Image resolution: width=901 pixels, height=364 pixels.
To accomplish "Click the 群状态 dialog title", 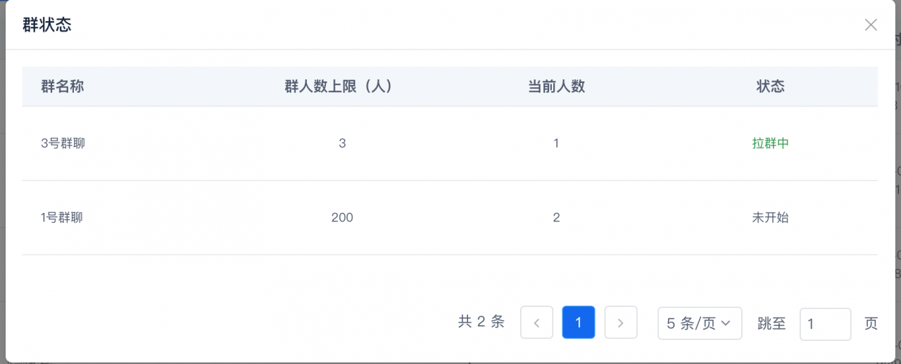I will click(47, 25).
